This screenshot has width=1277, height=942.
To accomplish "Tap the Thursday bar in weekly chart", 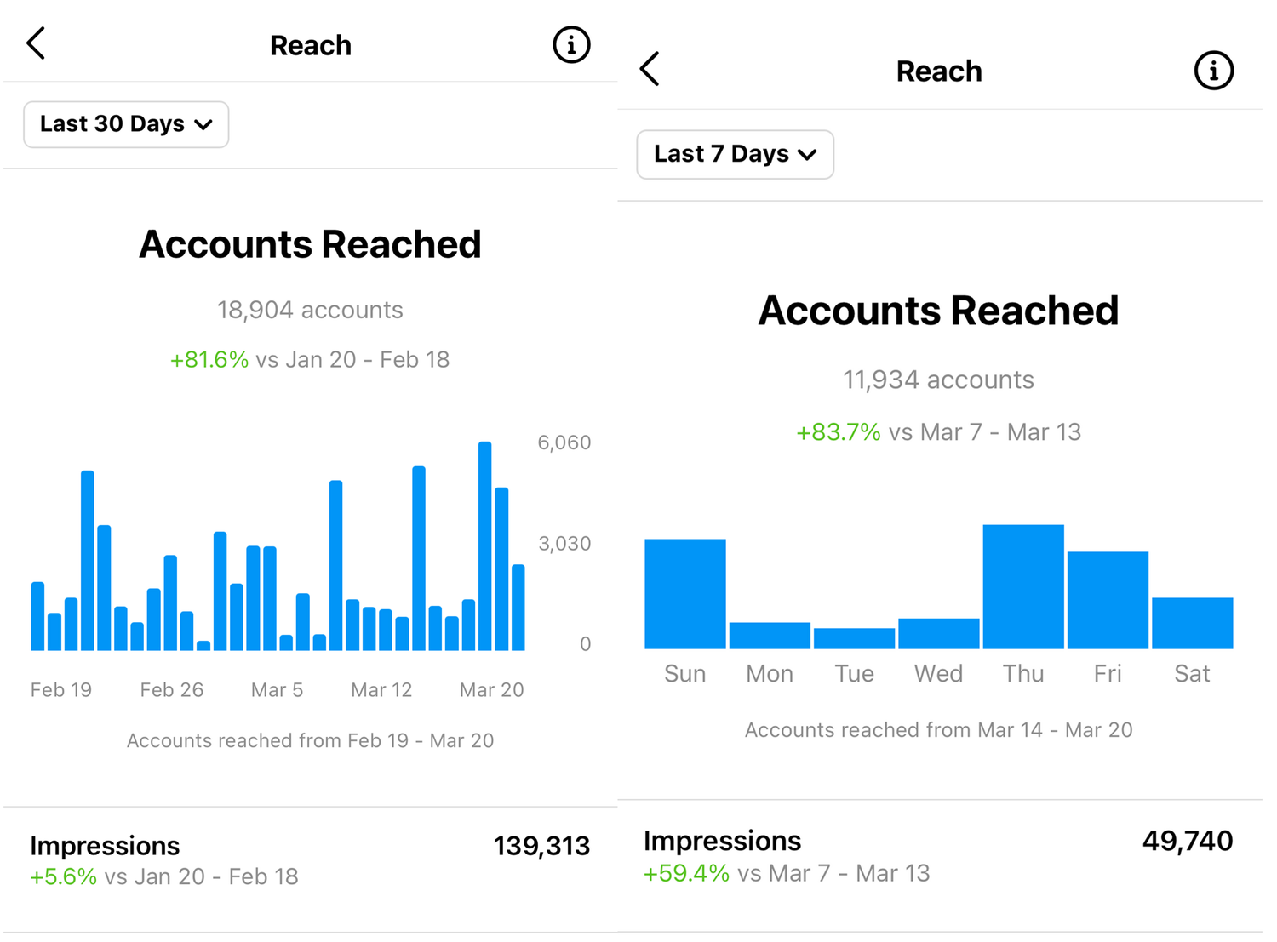I will coord(1022,587).
